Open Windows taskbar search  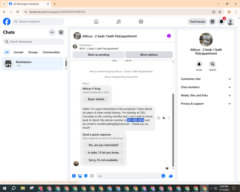click(x=13, y=188)
